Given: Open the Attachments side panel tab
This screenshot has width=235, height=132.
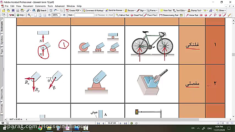Looking at the screenshot, I should pos(2,94).
